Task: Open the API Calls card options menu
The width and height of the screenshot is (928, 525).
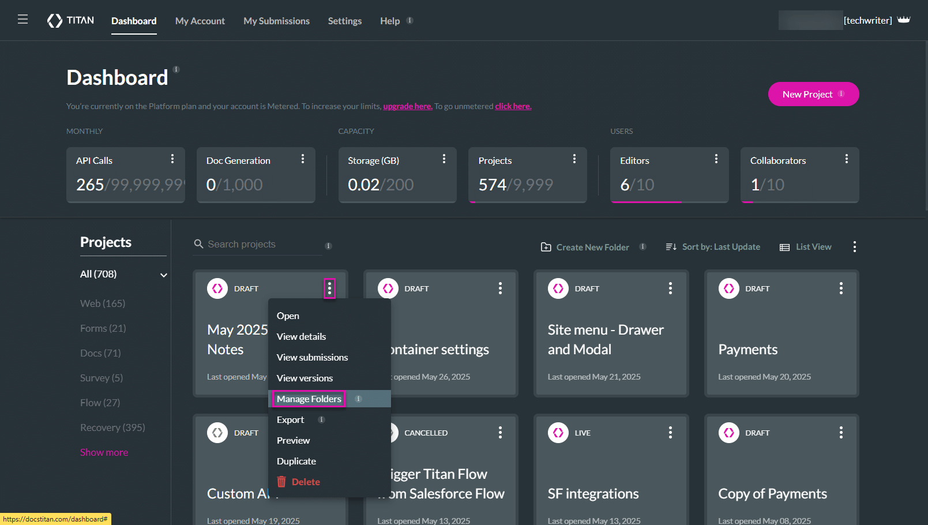Action: tap(172, 159)
